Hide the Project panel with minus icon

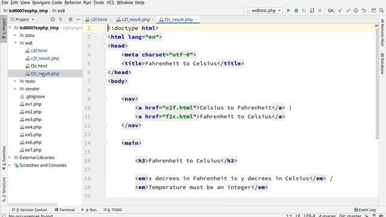78,19
